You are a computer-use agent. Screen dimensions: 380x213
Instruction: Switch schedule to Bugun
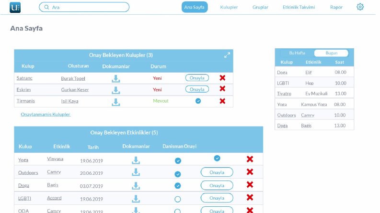331,53
